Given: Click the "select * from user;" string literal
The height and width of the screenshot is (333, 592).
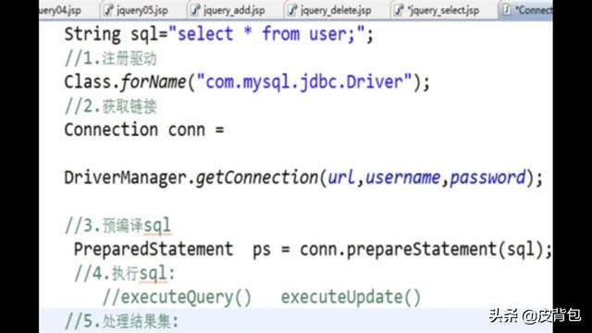Looking at the screenshot, I should 267,34.
